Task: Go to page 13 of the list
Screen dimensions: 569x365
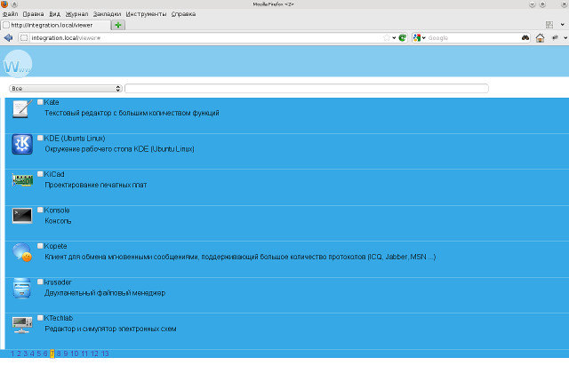Action: (105, 353)
